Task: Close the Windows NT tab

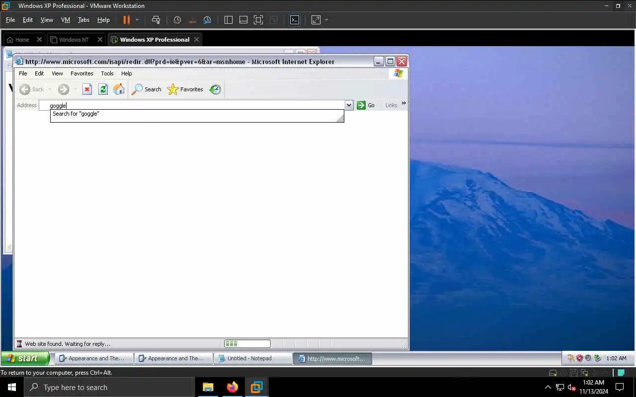Action: pyautogui.click(x=100, y=40)
